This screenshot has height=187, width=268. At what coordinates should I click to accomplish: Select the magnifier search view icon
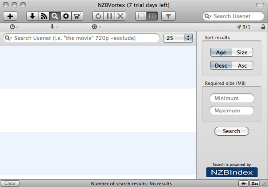click(55, 16)
